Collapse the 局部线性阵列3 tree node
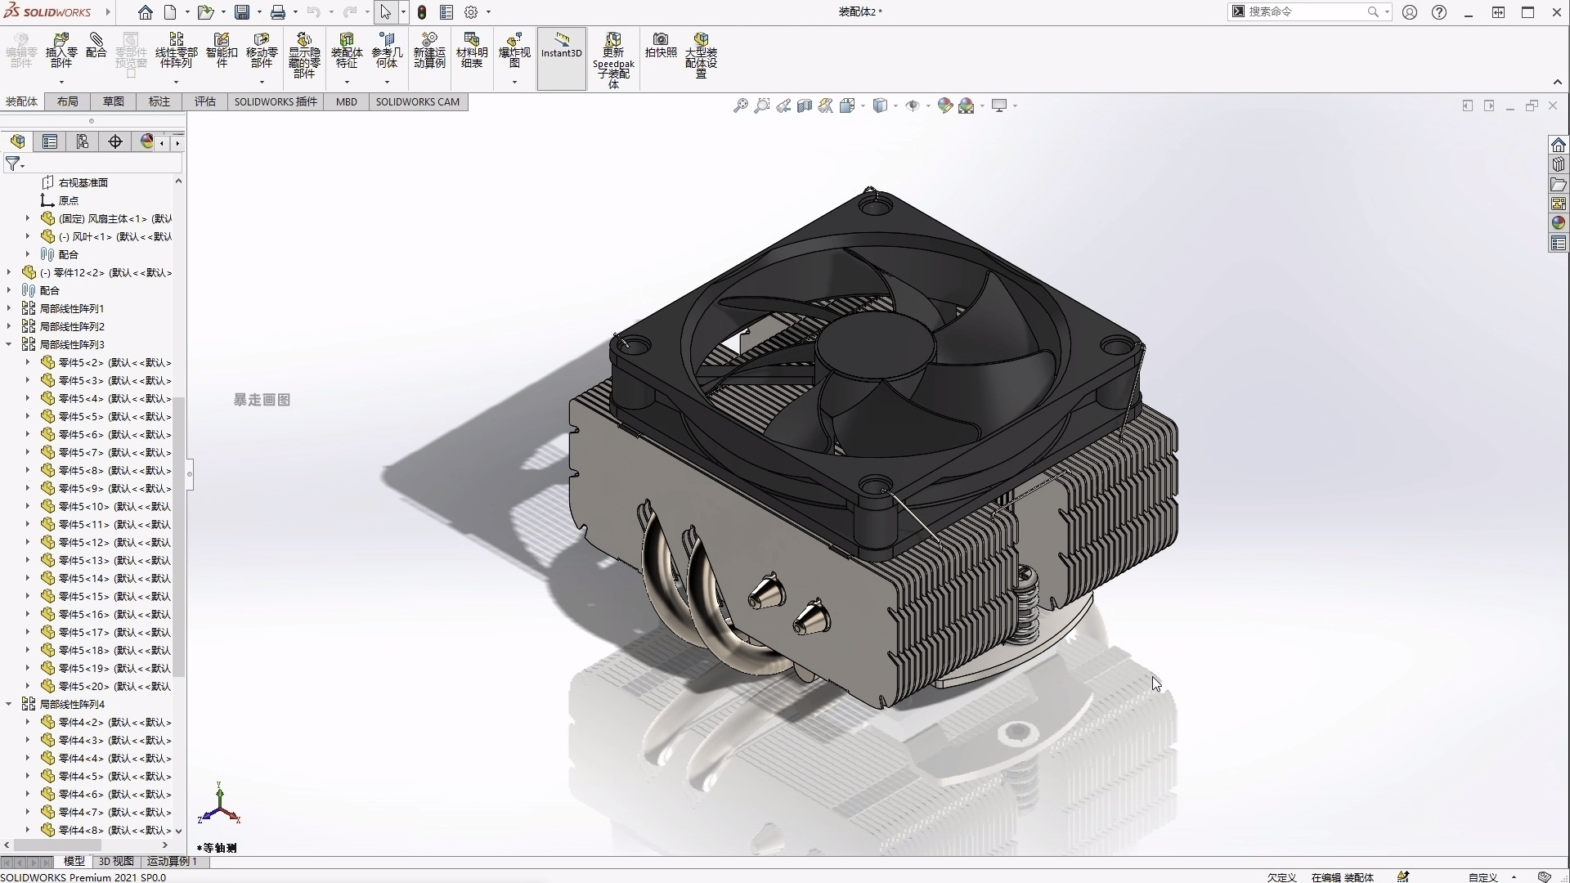This screenshot has width=1570, height=883. pos(9,344)
